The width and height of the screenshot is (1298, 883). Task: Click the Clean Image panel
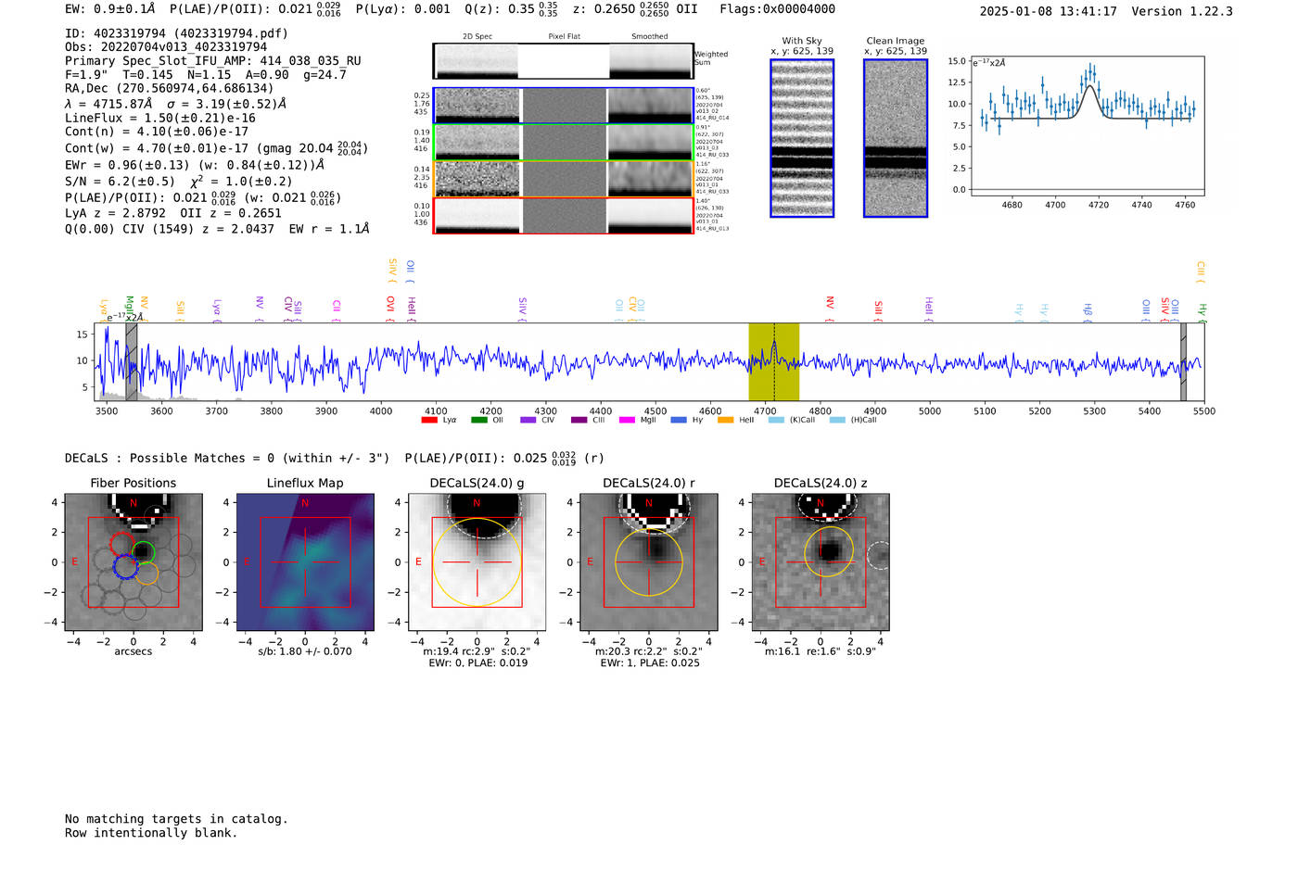(896, 138)
